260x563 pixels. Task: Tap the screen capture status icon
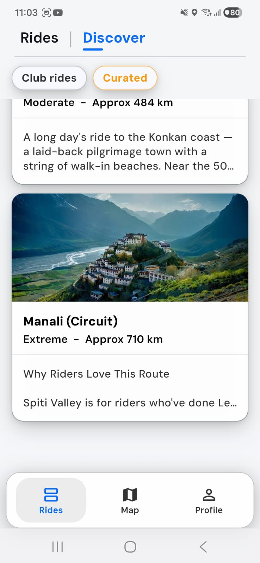click(x=47, y=13)
